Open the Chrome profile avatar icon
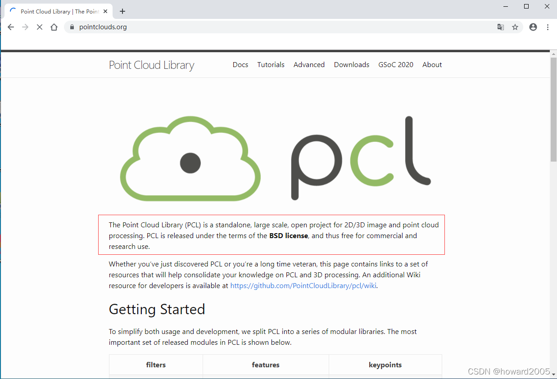This screenshot has height=379, width=557. (x=533, y=27)
